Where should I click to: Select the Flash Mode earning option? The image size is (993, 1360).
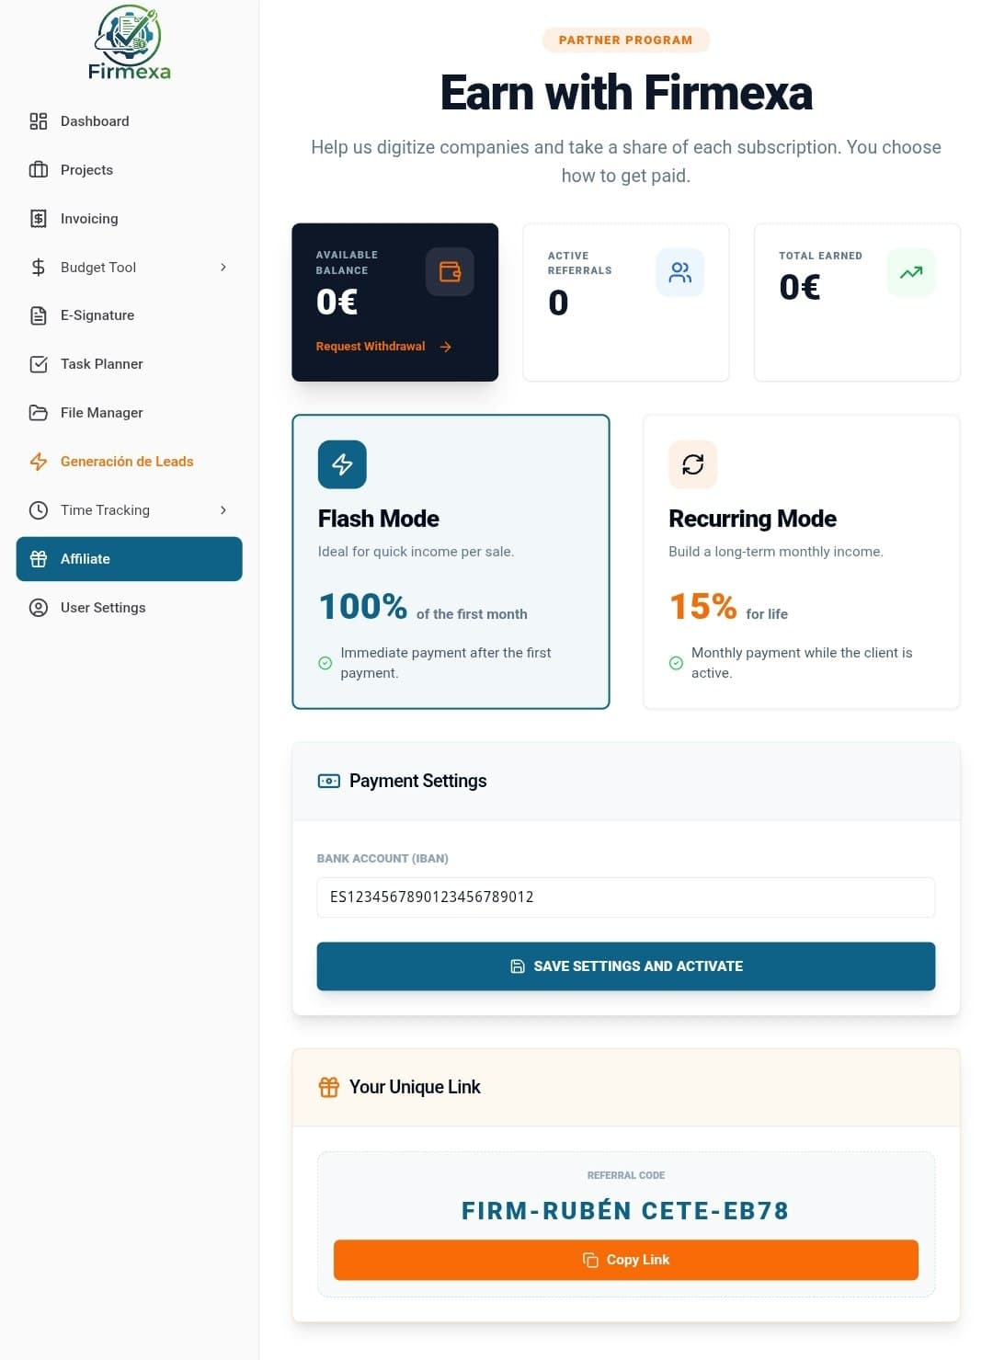[451, 561]
